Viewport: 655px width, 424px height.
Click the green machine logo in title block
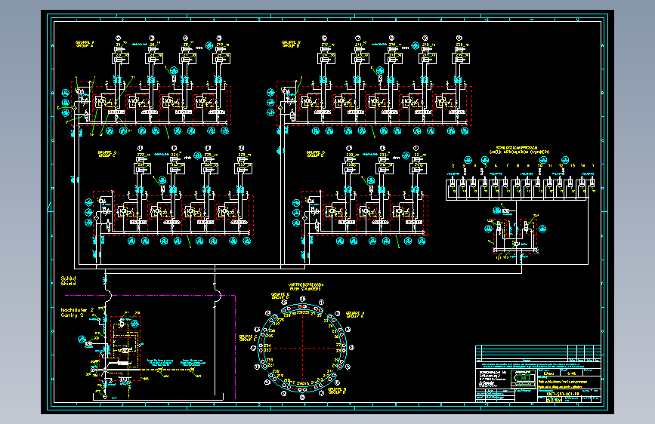pos(524,378)
